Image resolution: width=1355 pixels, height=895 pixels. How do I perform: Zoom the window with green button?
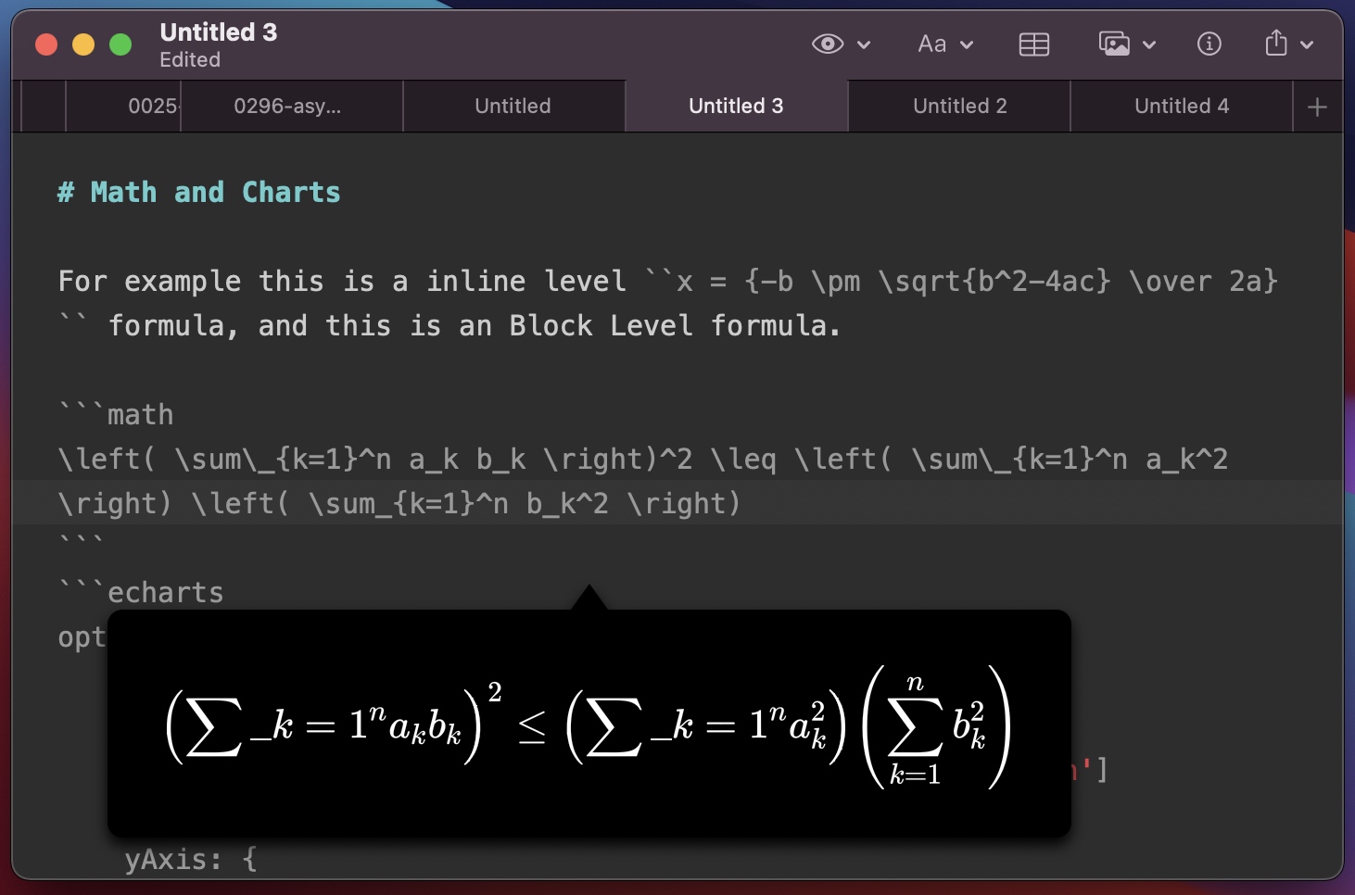point(120,44)
